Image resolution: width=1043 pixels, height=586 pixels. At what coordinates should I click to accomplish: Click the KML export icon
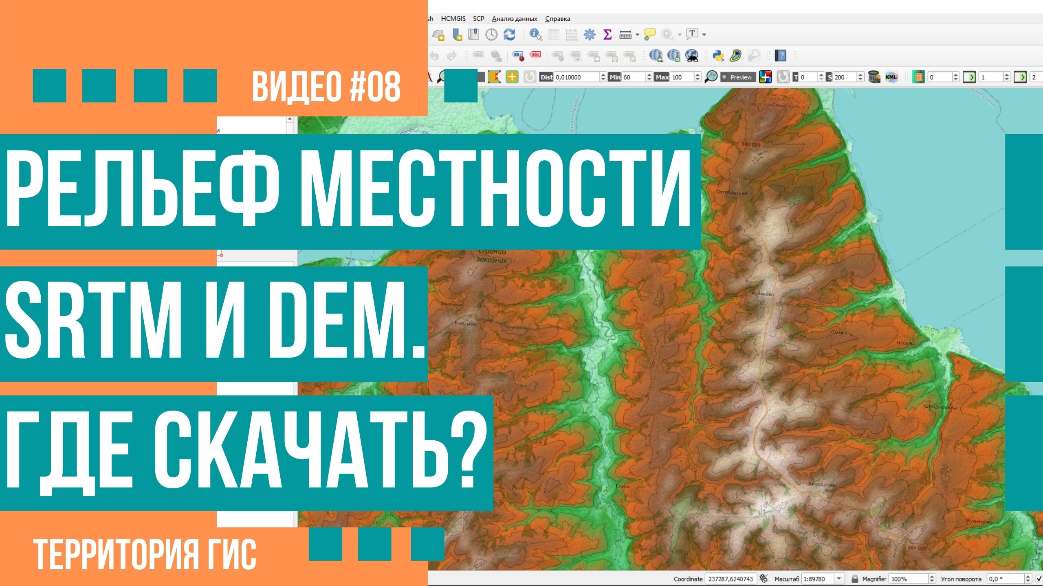(891, 77)
